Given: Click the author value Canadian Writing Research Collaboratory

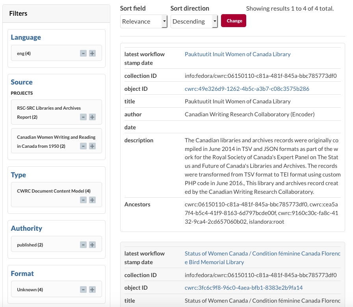Looking at the screenshot, I should (250, 114).
